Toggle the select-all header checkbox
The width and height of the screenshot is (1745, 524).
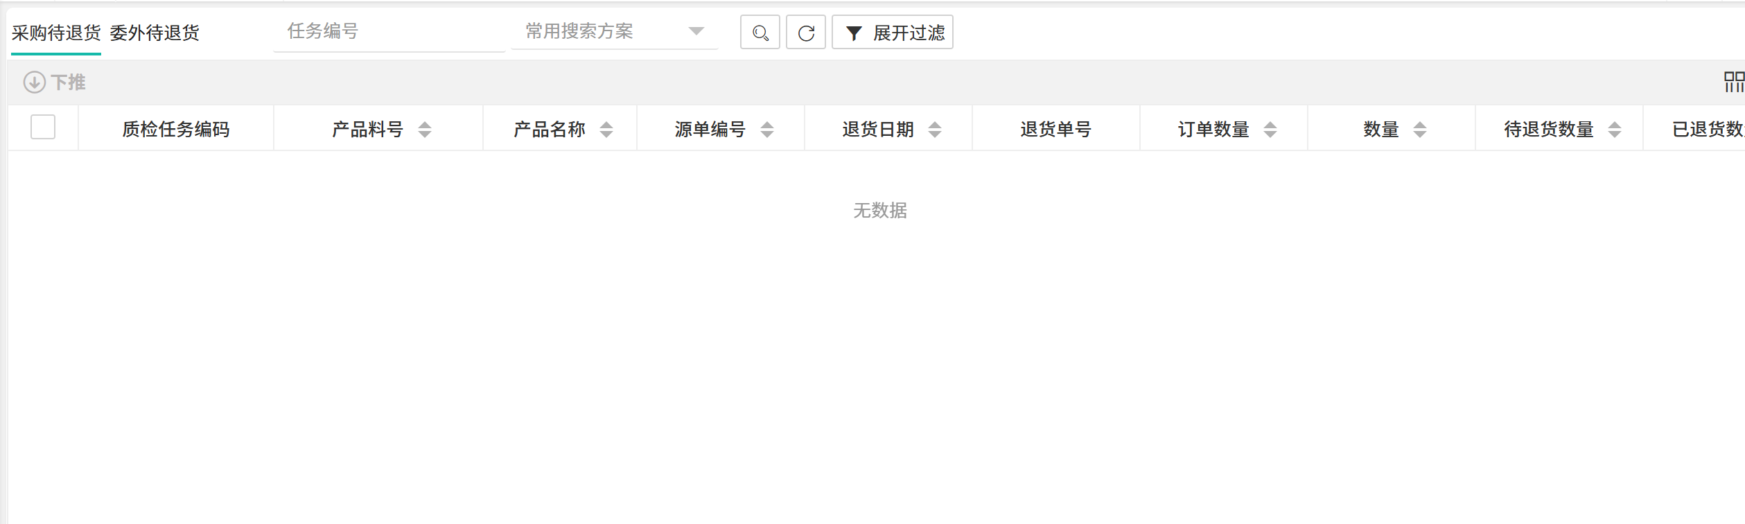coord(43,128)
